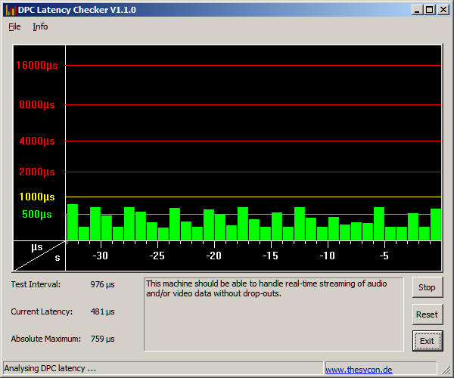Minimize the DPC Latency Checker window
Screen dimensions: 454x378
coord(417,9)
